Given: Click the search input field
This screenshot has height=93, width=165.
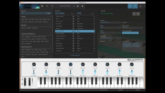Looking at the screenshot, I should pyautogui.click(x=32, y=13).
